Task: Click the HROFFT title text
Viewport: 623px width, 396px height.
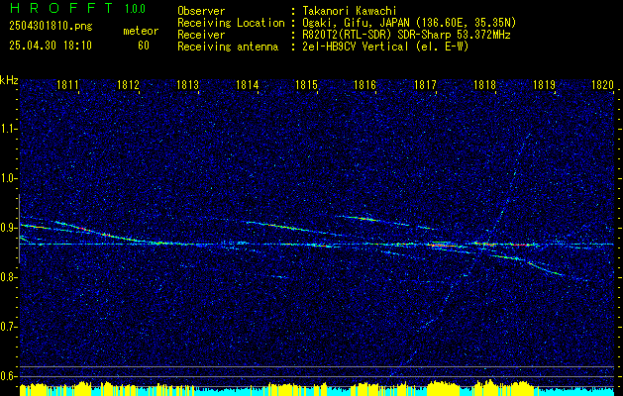Action: (60, 8)
